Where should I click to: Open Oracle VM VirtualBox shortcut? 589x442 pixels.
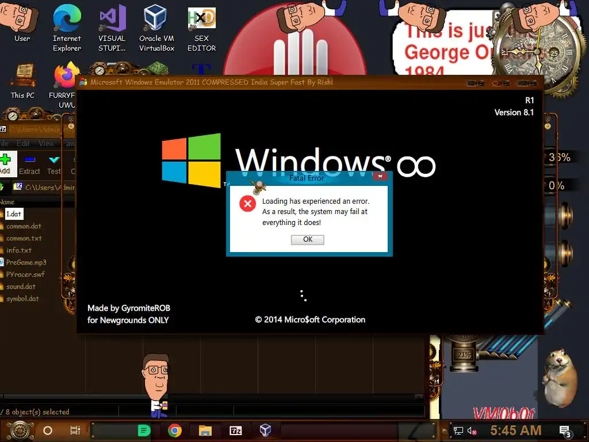click(156, 28)
